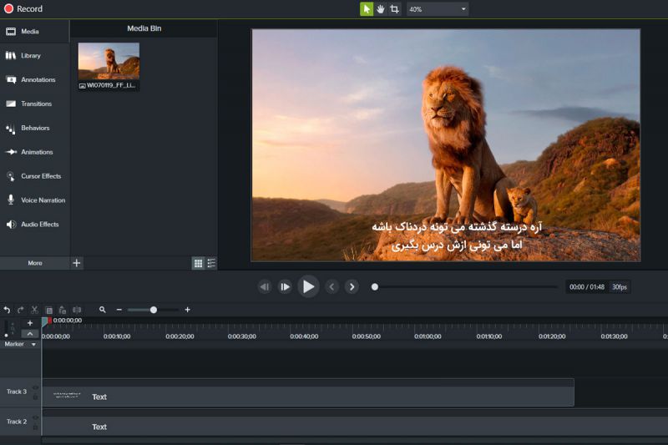Image resolution: width=668 pixels, height=445 pixels.
Task: Toggle the Track 2 lock icon
Action: (35, 427)
